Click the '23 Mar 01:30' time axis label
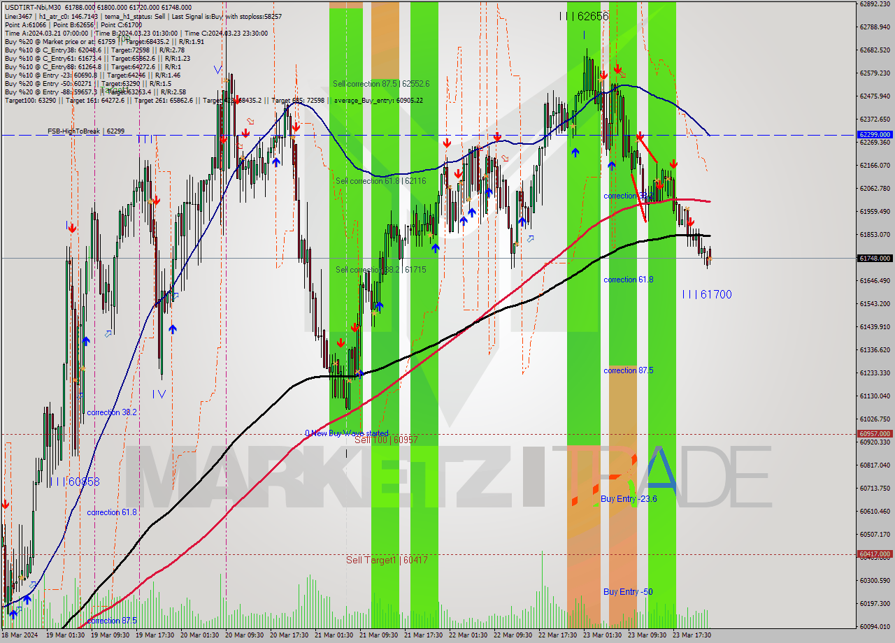 (603, 635)
